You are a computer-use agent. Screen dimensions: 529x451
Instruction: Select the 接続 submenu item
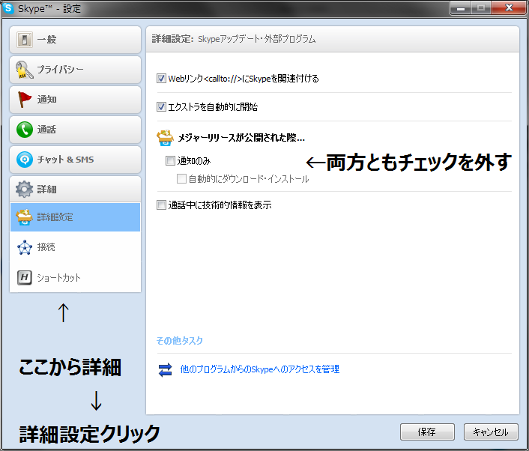click(75, 247)
